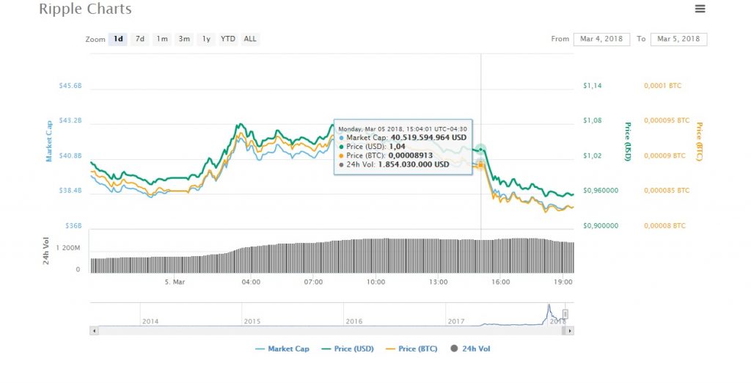This screenshot has height=383, width=751.
Task: Click the 10:00 time axis label
Action: (x=375, y=282)
